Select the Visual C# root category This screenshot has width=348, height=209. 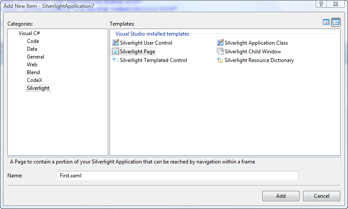(x=29, y=33)
